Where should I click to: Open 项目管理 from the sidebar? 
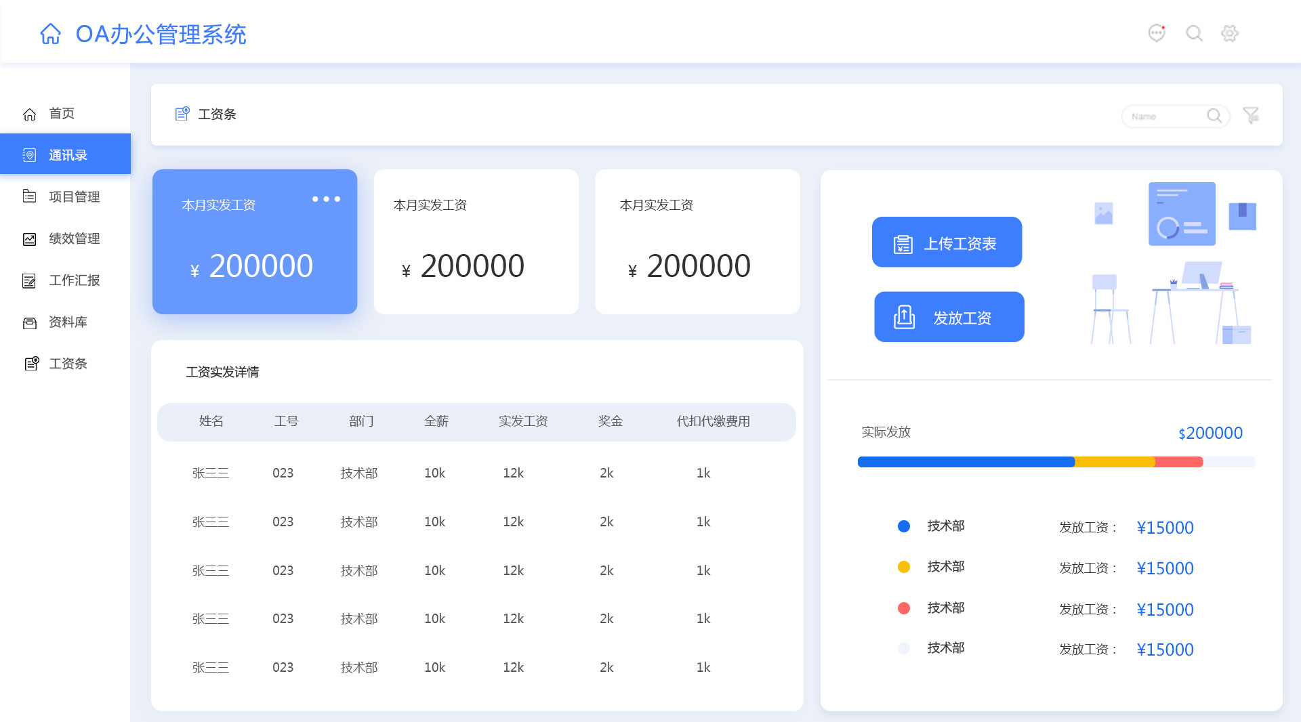[x=74, y=197]
